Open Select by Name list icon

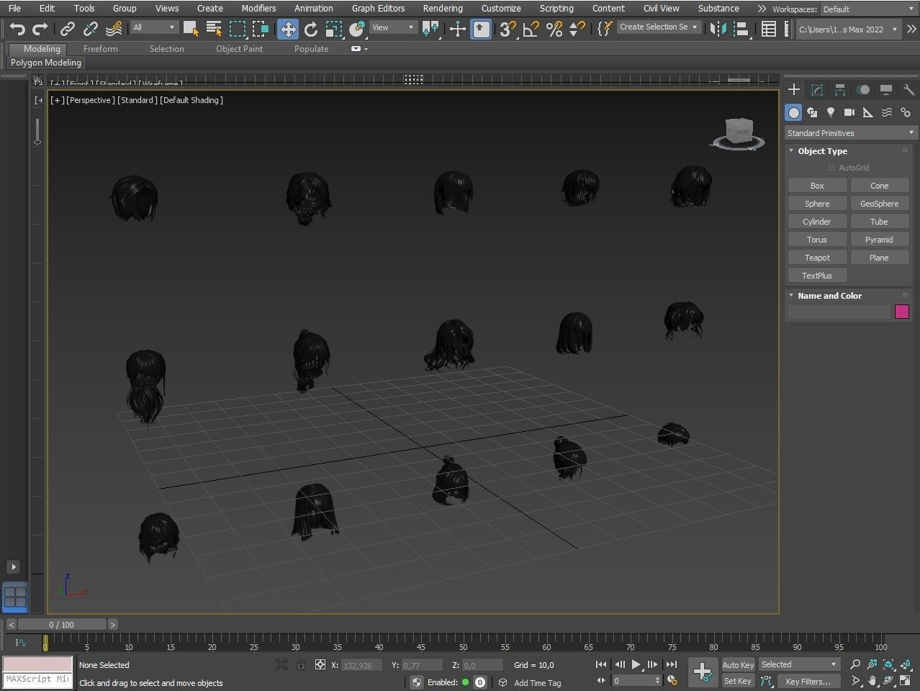click(214, 29)
